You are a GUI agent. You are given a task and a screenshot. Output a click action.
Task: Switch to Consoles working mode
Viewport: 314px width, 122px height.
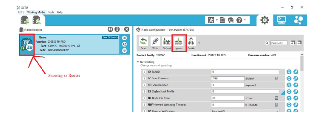(x=281, y=20)
